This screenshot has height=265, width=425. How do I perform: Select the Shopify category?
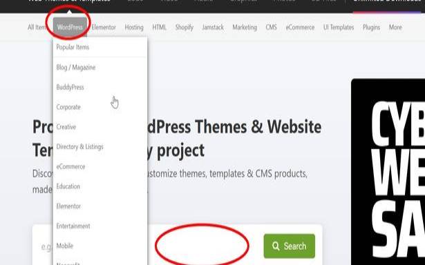click(184, 28)
